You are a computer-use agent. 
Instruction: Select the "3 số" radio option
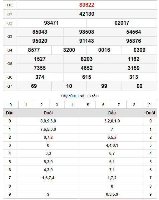coord(98,96)
